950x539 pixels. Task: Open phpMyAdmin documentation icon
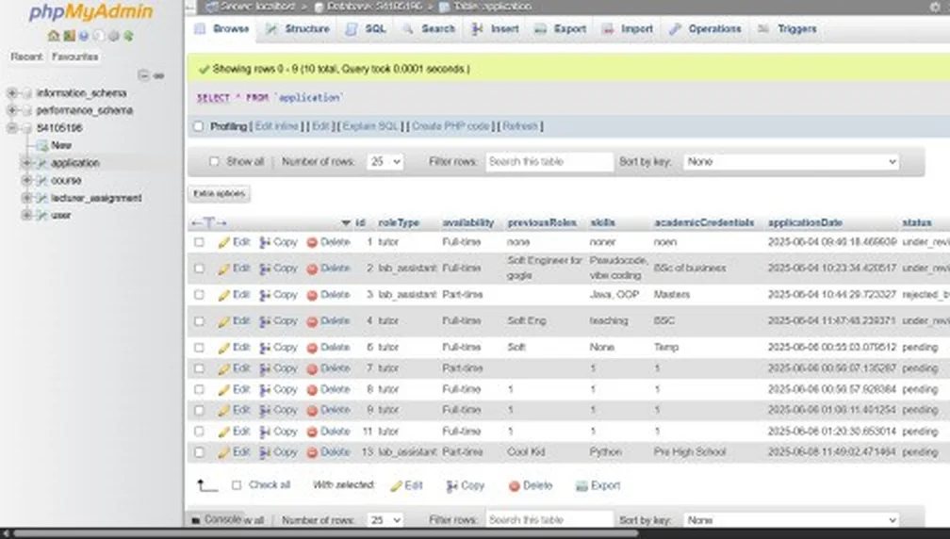[x=84, y=36]
